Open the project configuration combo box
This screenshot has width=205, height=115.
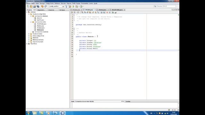[x=56, y=6]
